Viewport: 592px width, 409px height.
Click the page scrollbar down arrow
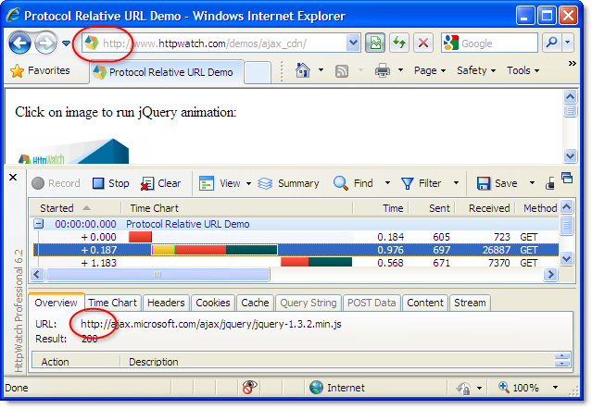coord(570,155)
